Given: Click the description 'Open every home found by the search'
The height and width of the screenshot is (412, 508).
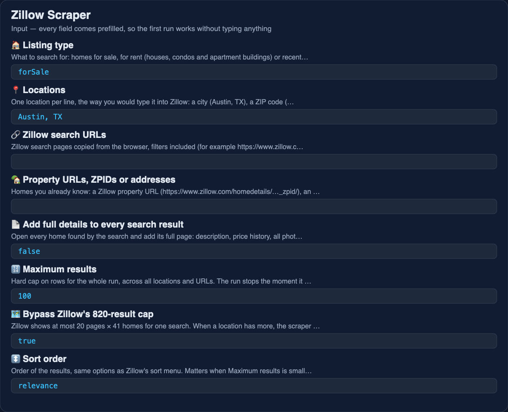Looking at the screenshot, I should coord(157,236).
